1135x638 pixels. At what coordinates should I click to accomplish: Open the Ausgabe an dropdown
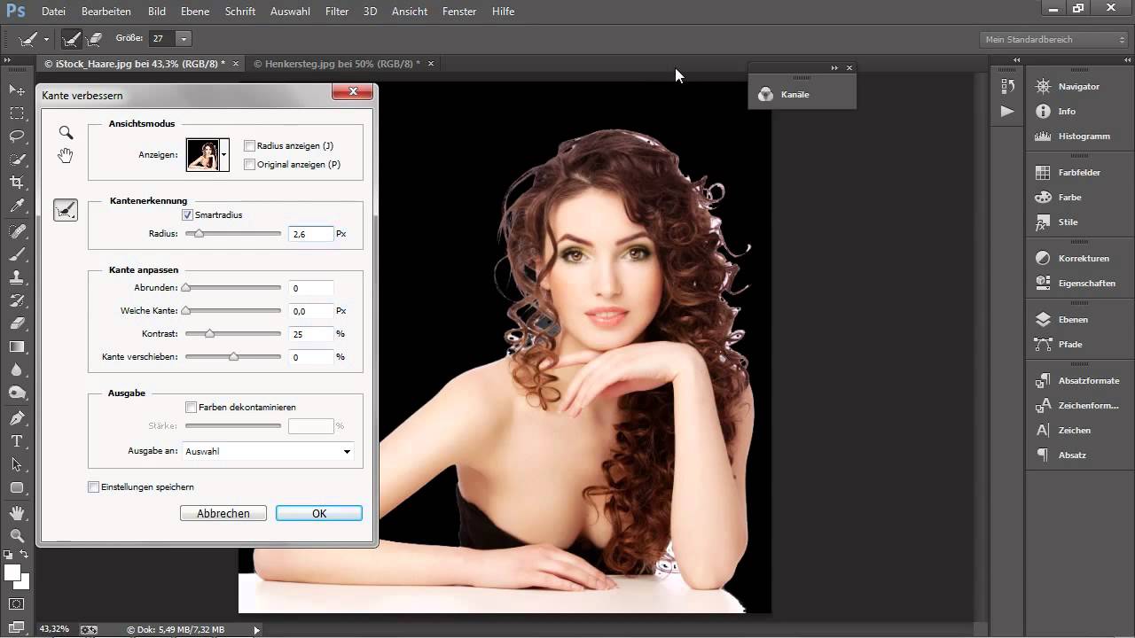(x=268, y=451)
